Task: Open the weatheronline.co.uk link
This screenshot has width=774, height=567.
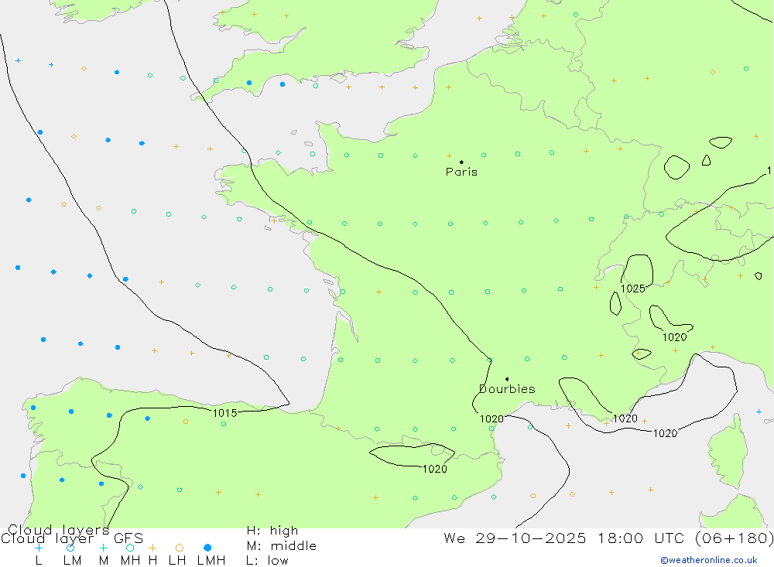Action: coord(709,560)
